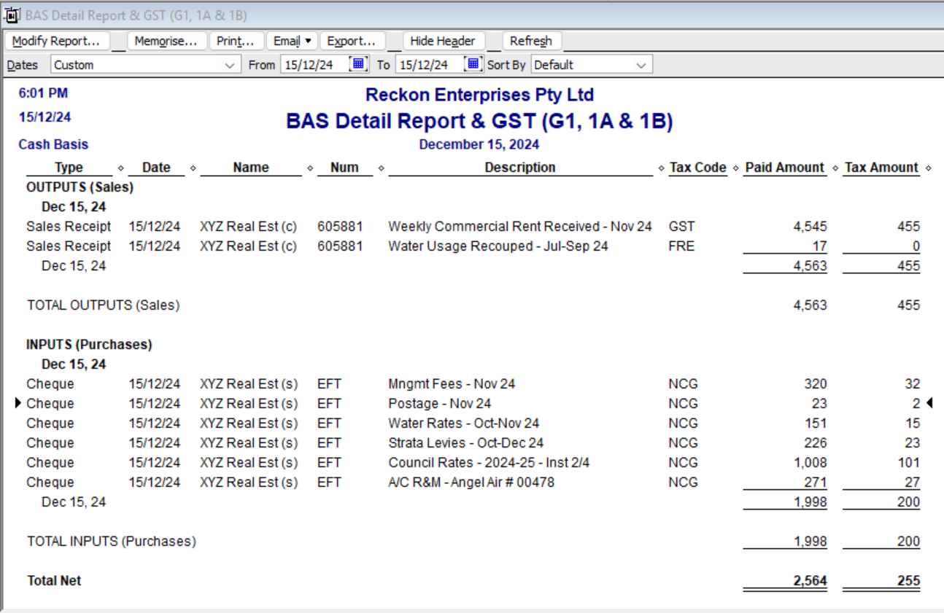Screen dimensions: 944x613
Task: Click the column divider diamond after Type
Action: point(120,168)
